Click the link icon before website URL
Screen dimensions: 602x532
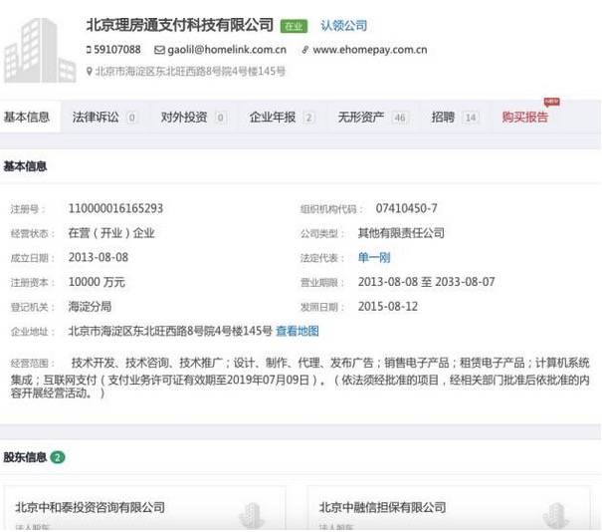click(x=304, y=50)
